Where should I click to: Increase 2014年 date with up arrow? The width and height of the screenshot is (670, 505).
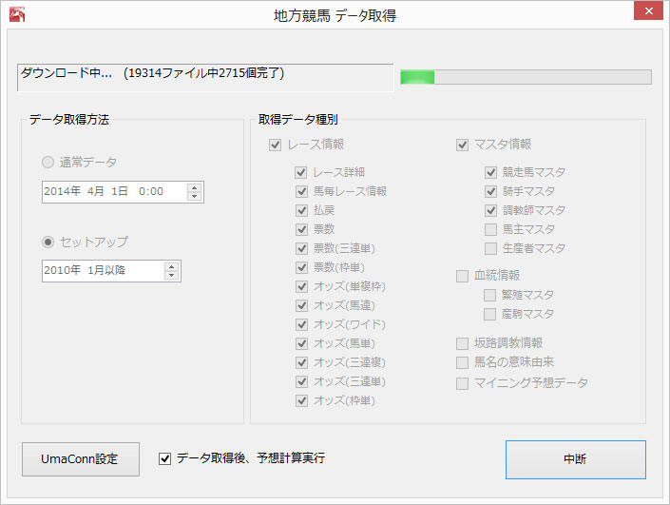point(195,187)
